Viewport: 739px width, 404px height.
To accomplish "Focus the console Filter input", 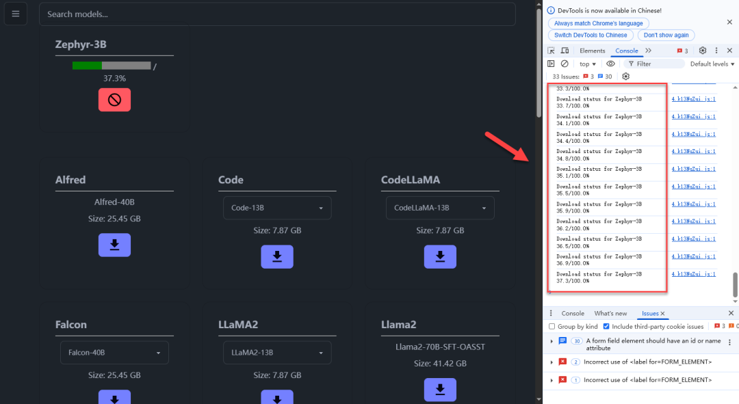I will click(654, 64).
